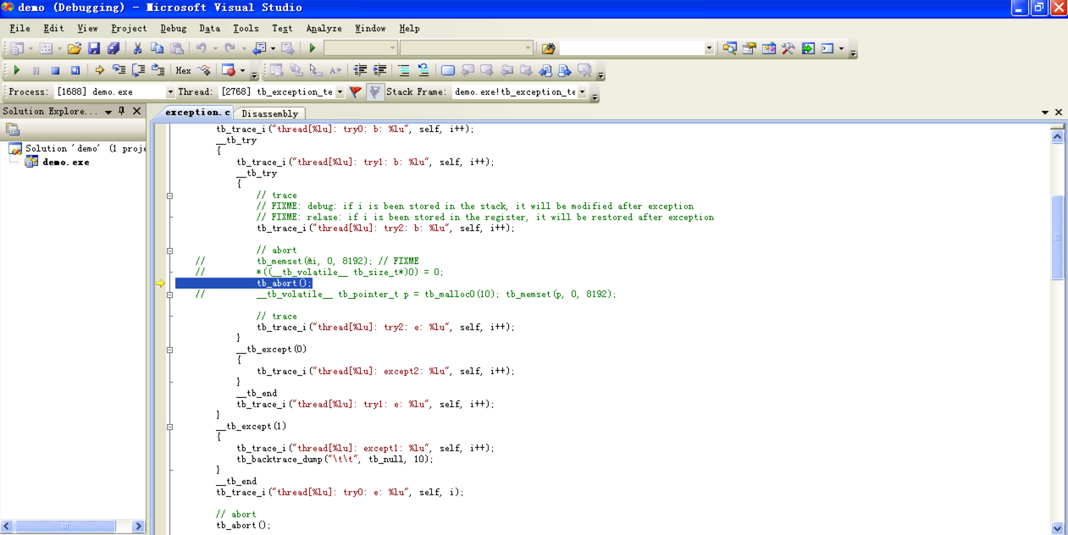Screen dimensions: 1068x535
Task: Open Solution Explorer toolbar icon
Action: 730,48
